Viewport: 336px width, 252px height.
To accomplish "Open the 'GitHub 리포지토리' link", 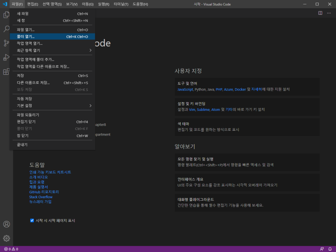I will (x=44, y=192).
